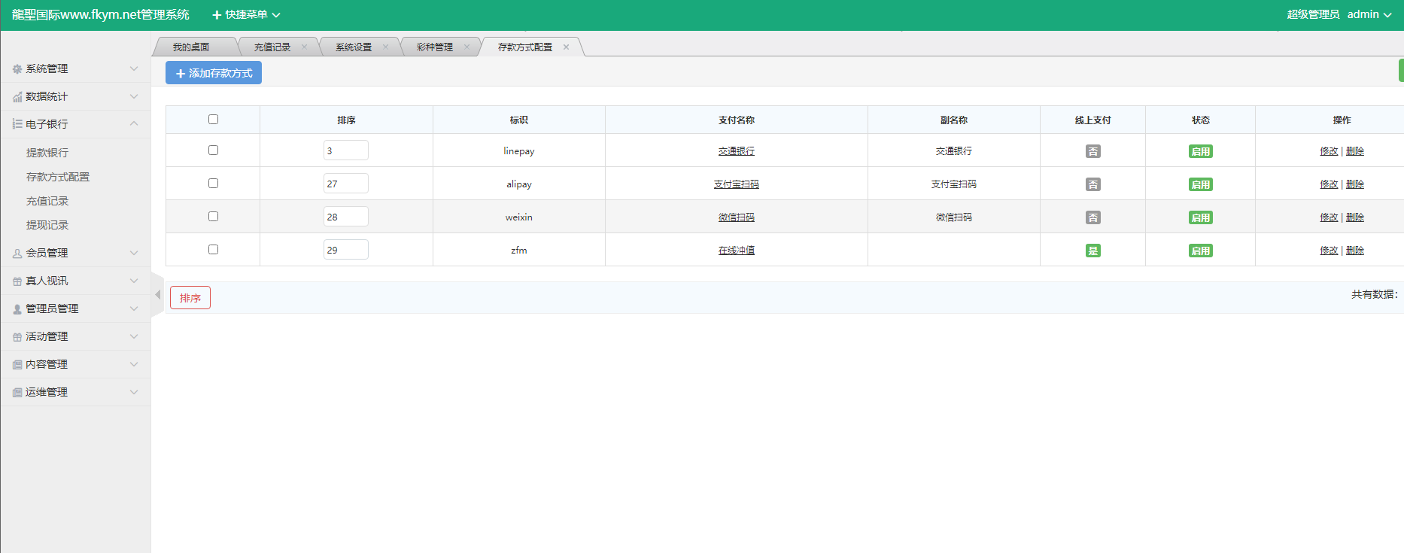This screenshot has width=1404, height=553.
Task: Open the 快捷菜单 dropdown
Action: click(x=246, y=15)
